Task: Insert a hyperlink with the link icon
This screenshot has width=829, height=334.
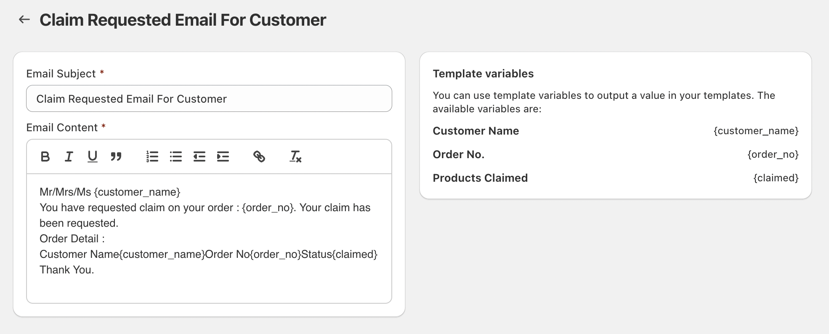Action: click(x=259, y=156)
